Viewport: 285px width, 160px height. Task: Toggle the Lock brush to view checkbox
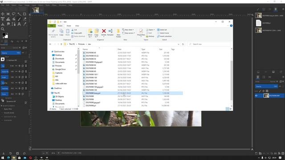tap(3, 116)
